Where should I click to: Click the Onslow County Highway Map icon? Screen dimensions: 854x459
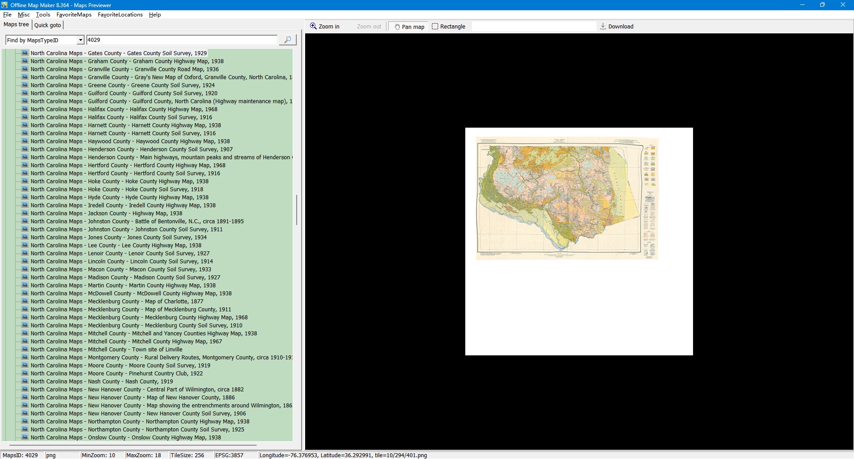(x=25, y=438)
